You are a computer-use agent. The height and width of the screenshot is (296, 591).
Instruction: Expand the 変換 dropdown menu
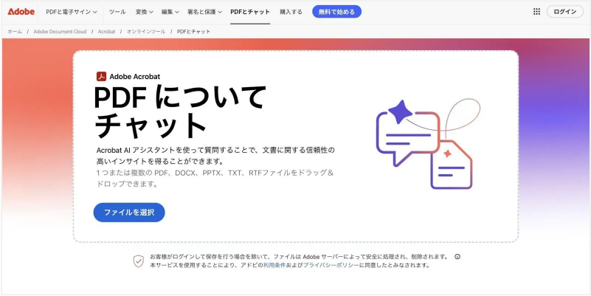coord(145,12)
